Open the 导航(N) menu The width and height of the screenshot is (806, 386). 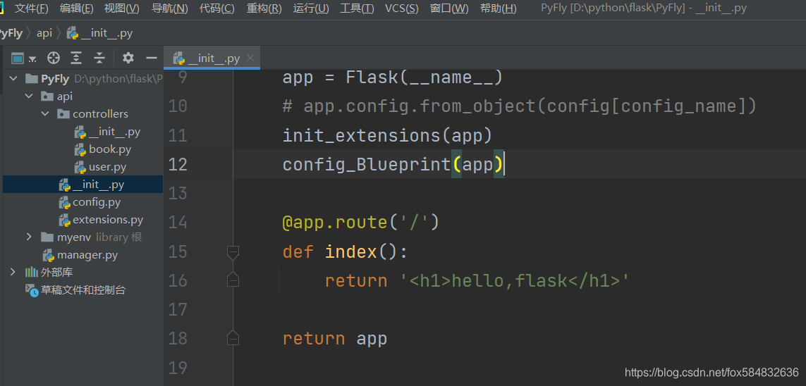pos(170,8)
